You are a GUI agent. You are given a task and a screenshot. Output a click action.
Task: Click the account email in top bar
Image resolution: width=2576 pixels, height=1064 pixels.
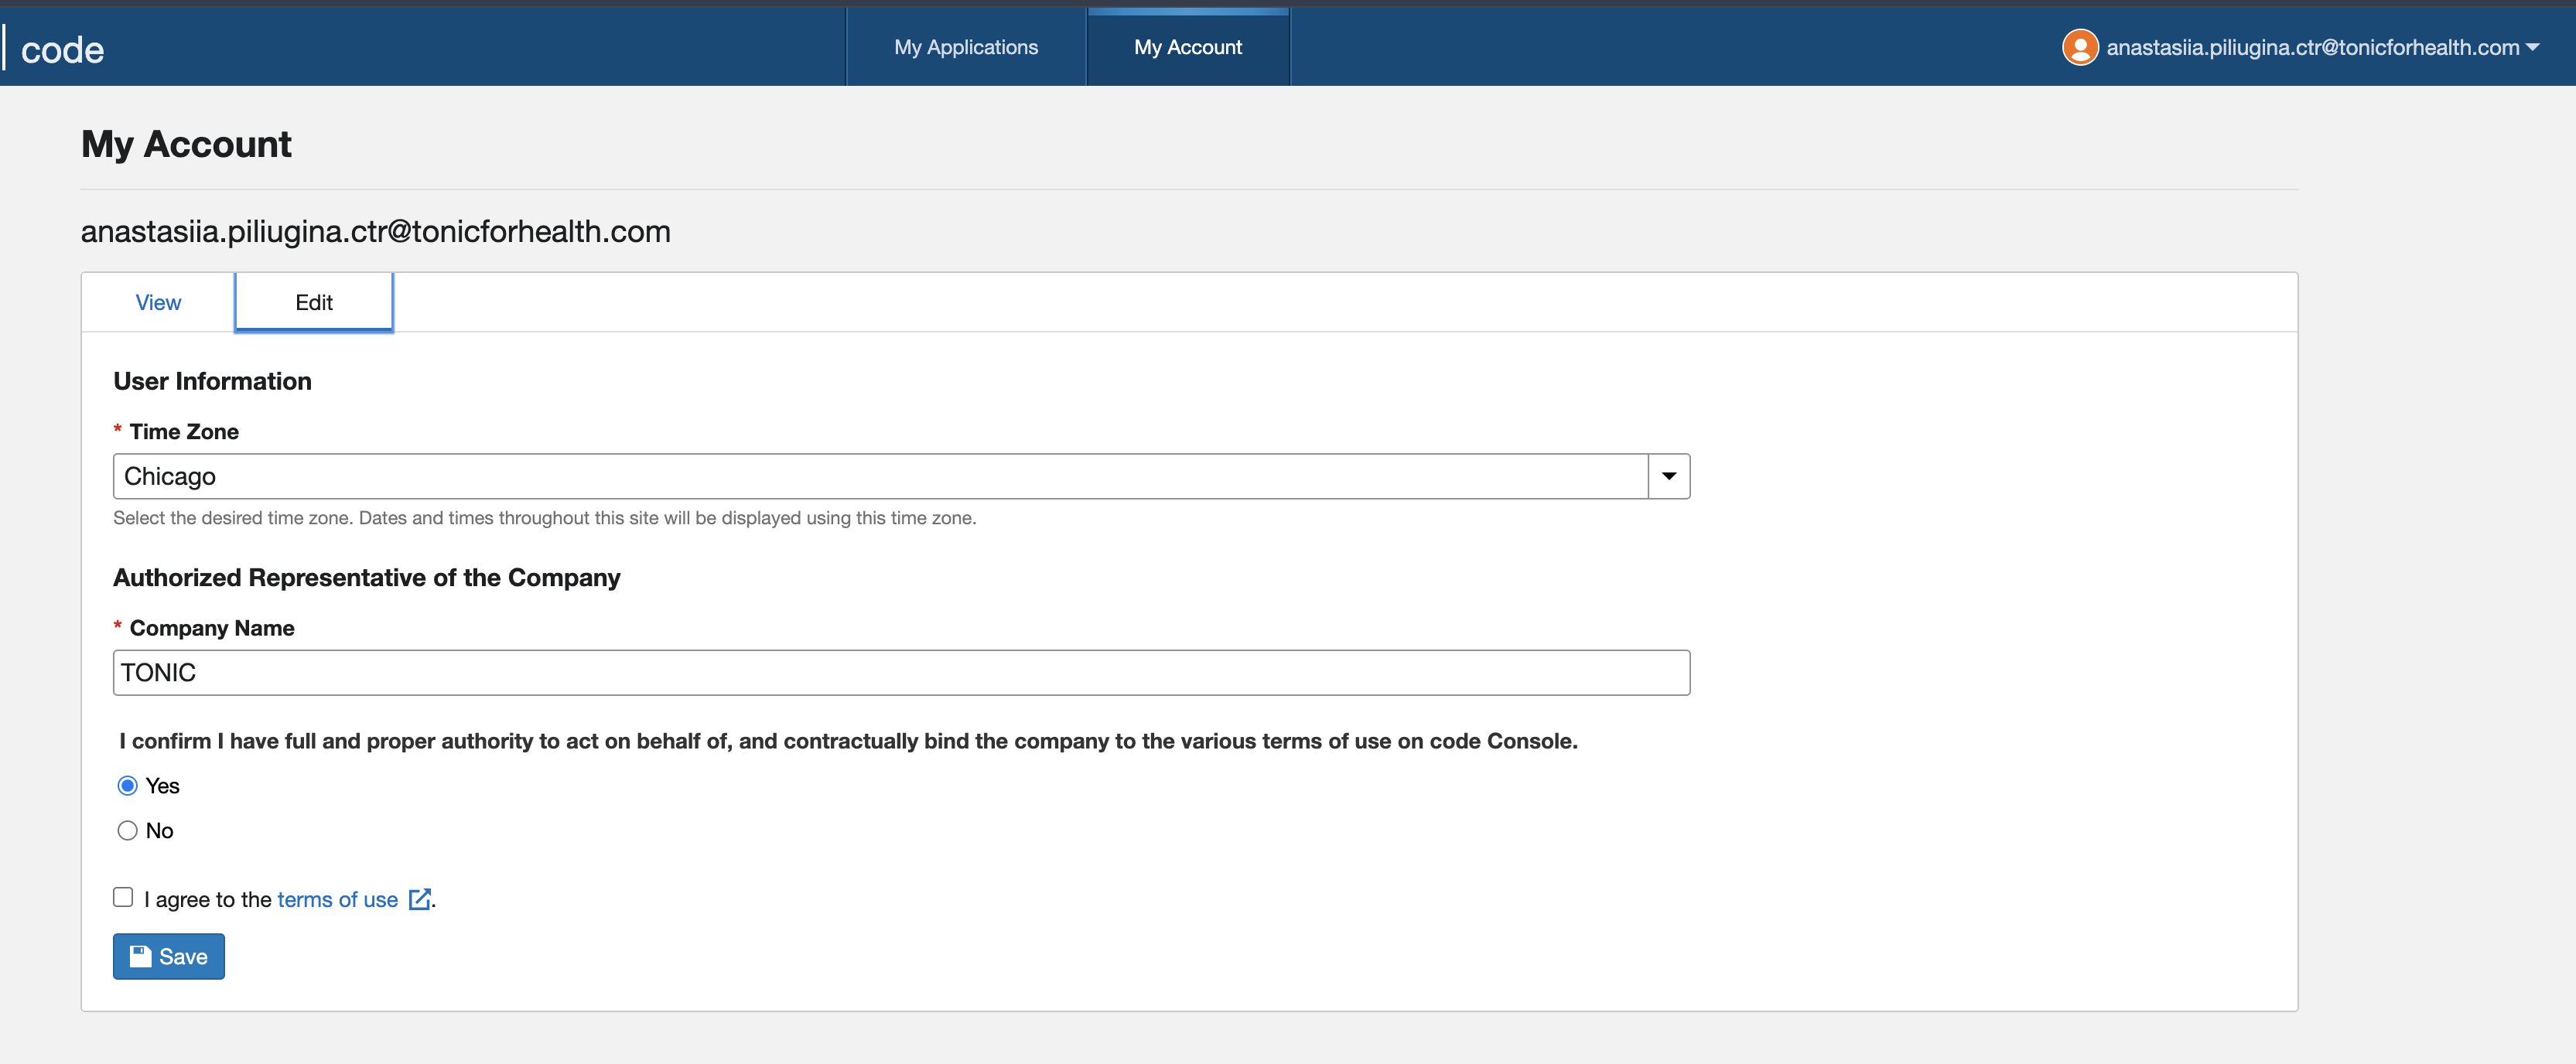click(2312, 47)
